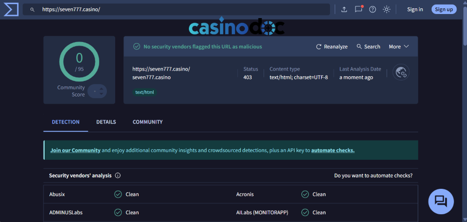Click the globe link icon beside analysis date
The width and height of the screenshot is (467, 222).
pos(401,72)
